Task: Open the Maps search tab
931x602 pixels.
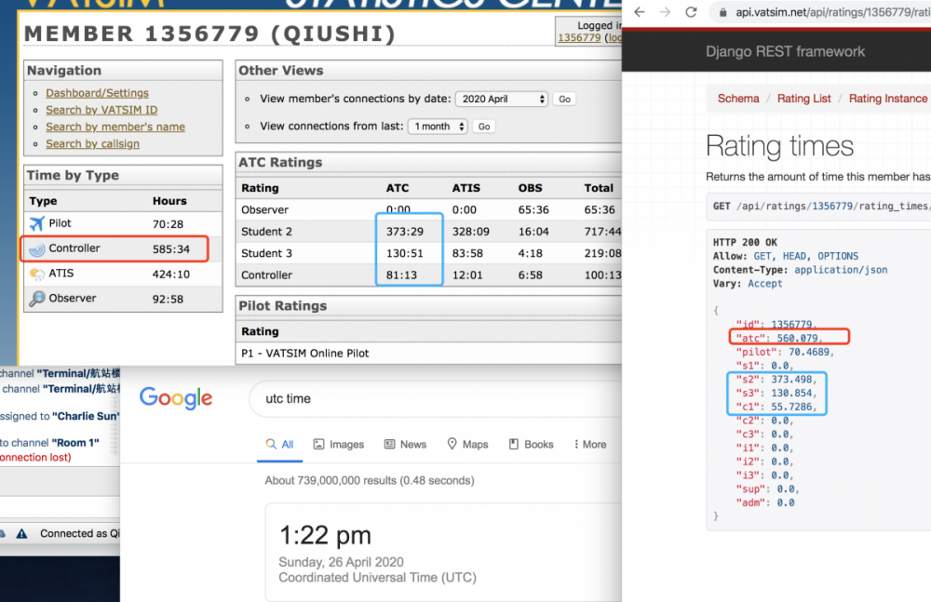Action: coord(467,444)
